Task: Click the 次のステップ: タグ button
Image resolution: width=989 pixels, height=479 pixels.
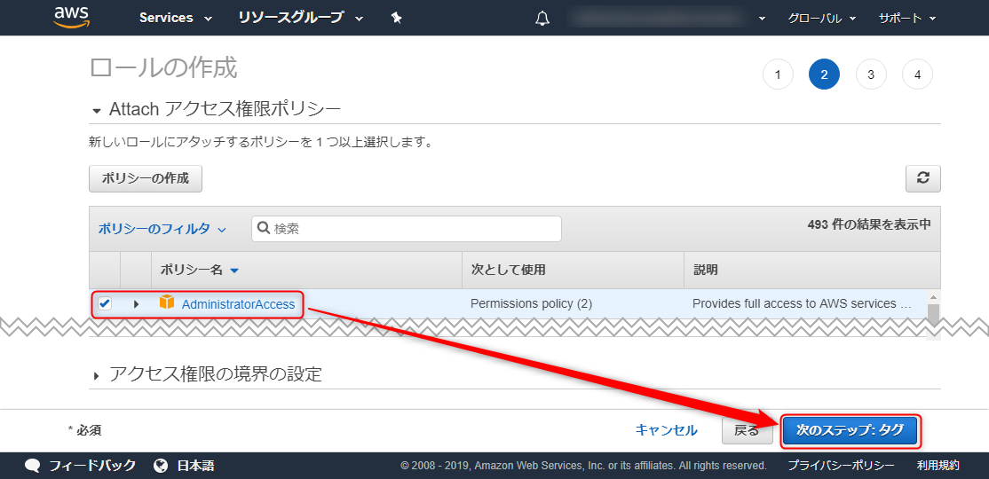Action: coord(850,430)
